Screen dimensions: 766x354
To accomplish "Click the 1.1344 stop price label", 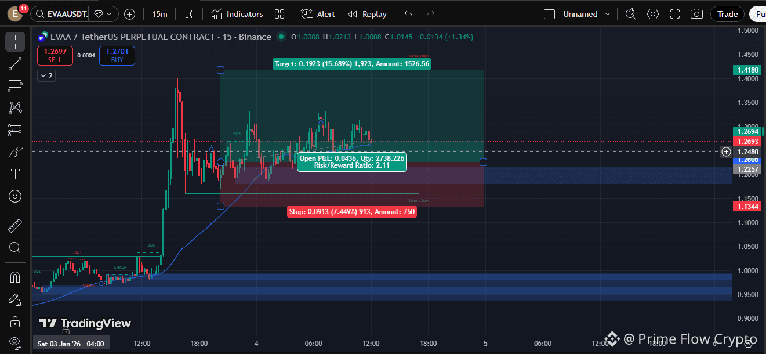I will tap(747, 207).
